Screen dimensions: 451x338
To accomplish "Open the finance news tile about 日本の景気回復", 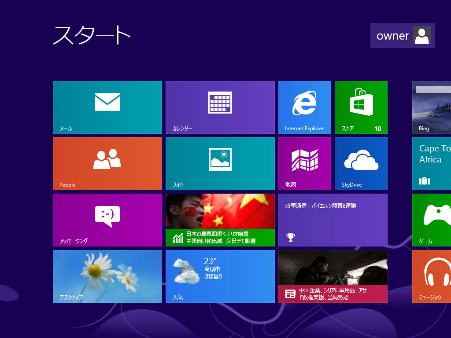I will tap(220, 220).
